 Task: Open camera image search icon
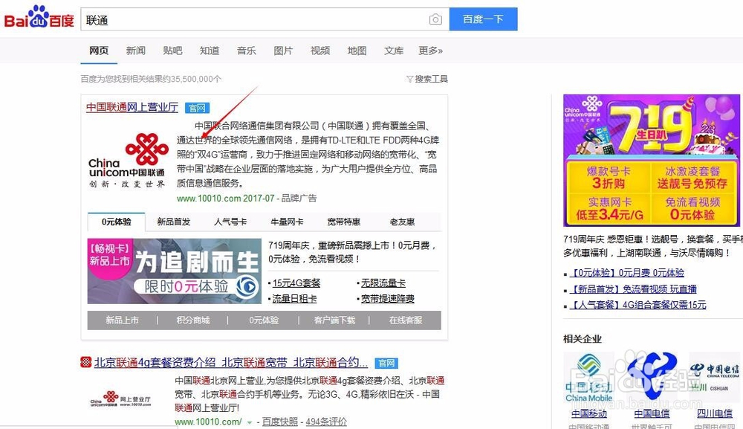pos(435,19)
